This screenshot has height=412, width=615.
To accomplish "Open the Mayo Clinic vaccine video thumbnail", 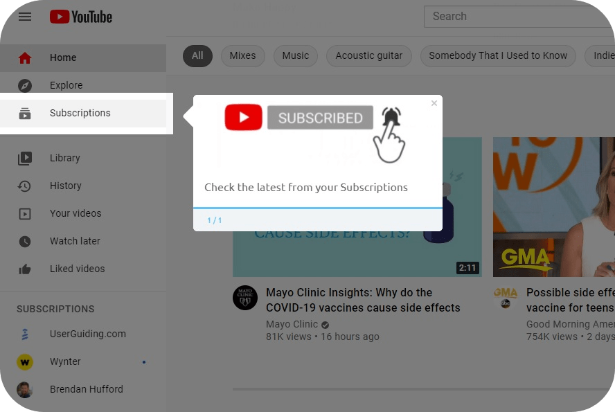I will point(357,253).
